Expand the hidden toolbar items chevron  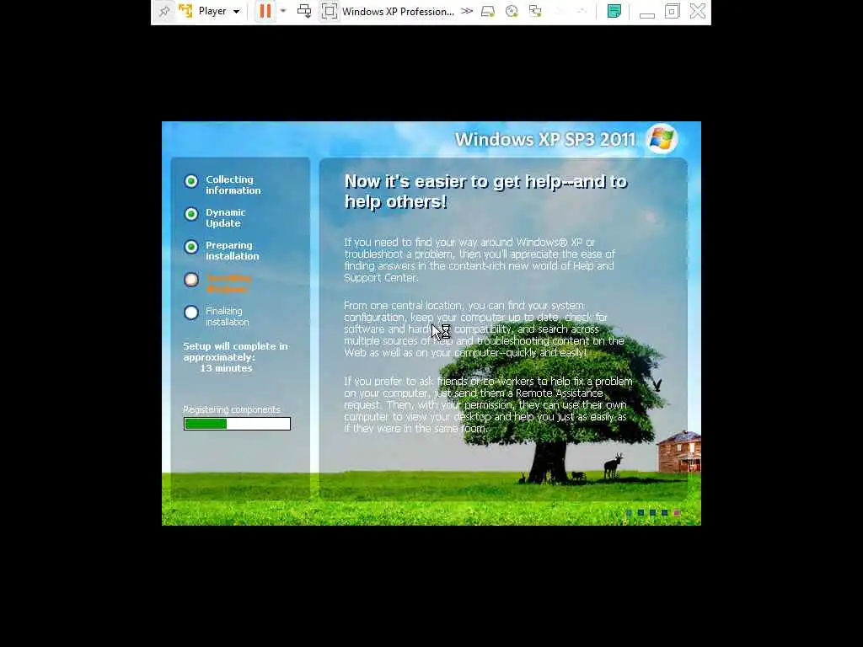click(467, 11)
